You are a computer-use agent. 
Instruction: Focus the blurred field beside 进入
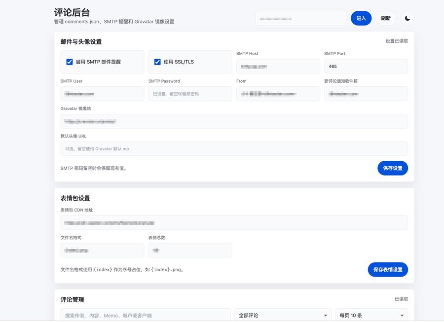click(x=301, y=18)
